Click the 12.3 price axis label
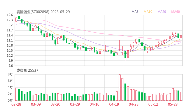The width and height of the screenshot is (185, 110). coord(10,20)
